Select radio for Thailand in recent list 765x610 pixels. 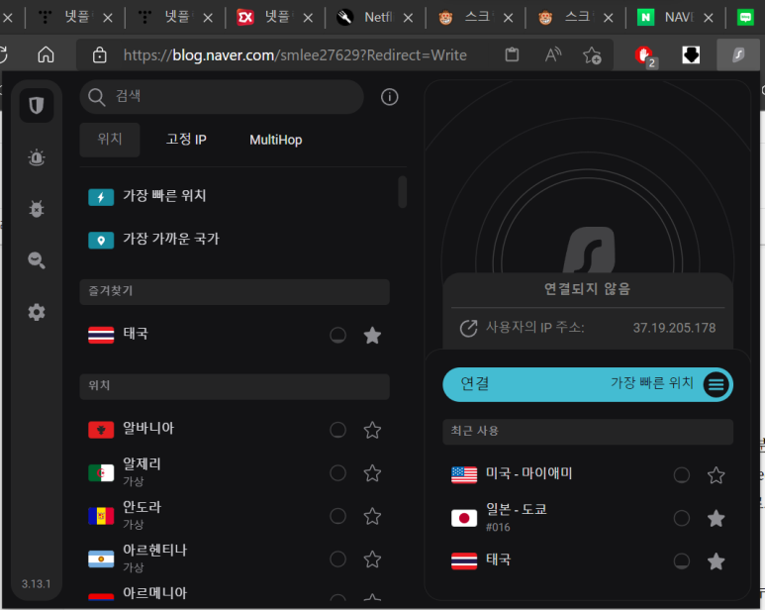(x=681, y=561)
